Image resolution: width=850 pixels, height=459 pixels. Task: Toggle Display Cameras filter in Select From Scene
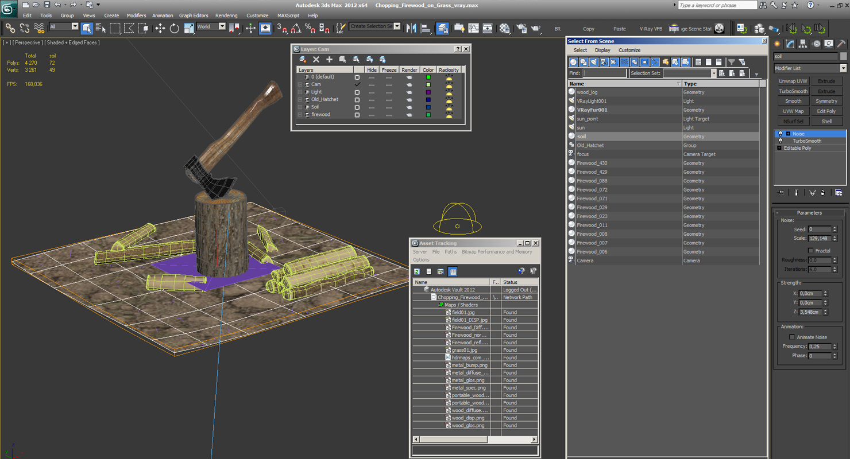coord(604,62)
